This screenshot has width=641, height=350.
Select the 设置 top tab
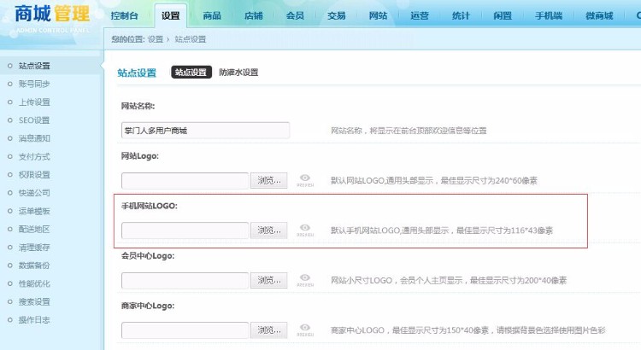(x=170, y=16)
